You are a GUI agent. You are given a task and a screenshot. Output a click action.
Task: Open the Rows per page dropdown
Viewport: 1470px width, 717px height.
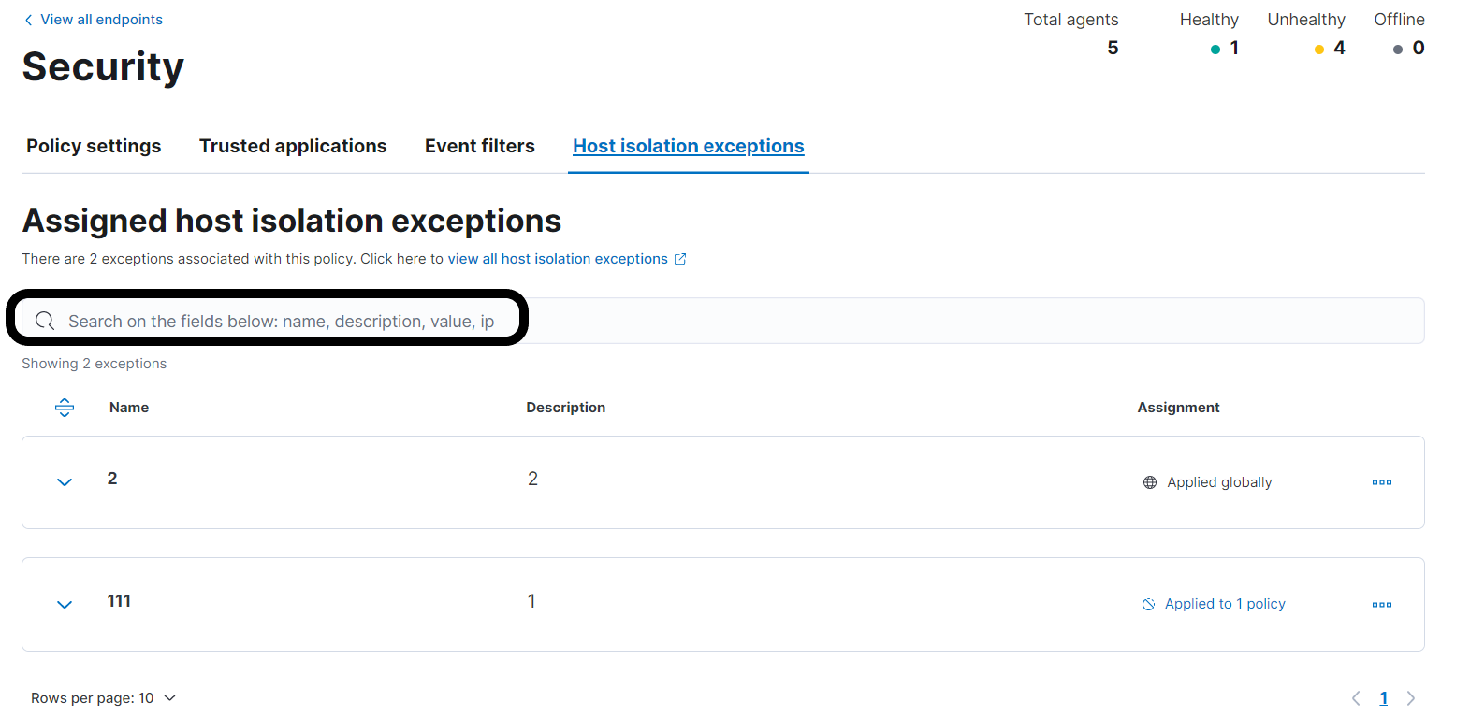(x=104, y=697)
